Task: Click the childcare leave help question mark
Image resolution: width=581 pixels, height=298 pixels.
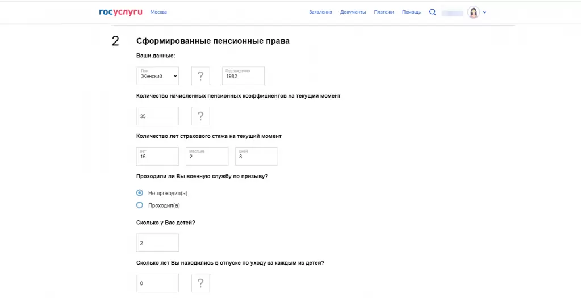Action: click(200, 283)
